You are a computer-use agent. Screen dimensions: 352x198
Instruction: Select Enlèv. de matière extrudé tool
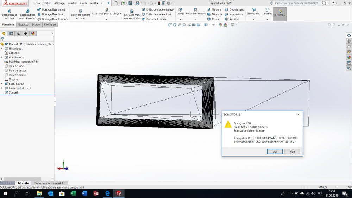pos(80,14)
